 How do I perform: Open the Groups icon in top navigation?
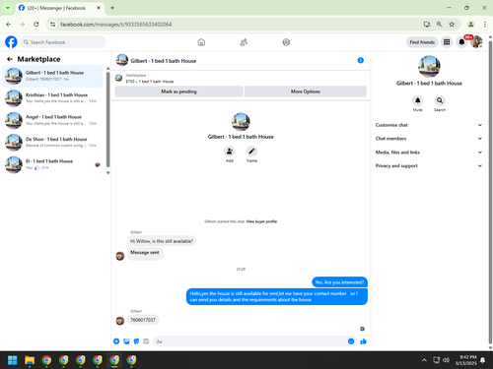pyautogui.click(x=286, y=42)
